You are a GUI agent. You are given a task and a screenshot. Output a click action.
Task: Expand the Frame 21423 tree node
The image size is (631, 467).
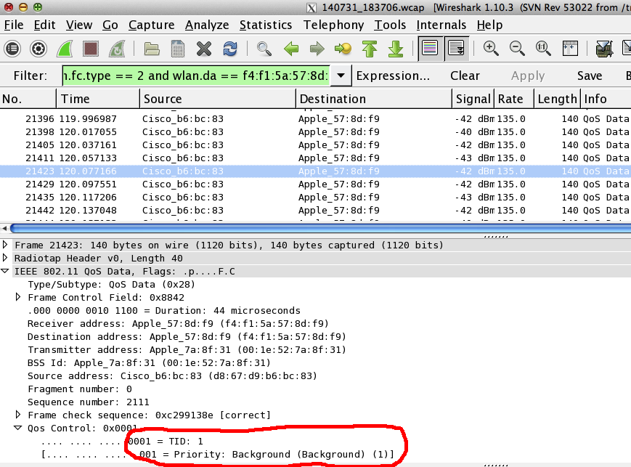5,244
